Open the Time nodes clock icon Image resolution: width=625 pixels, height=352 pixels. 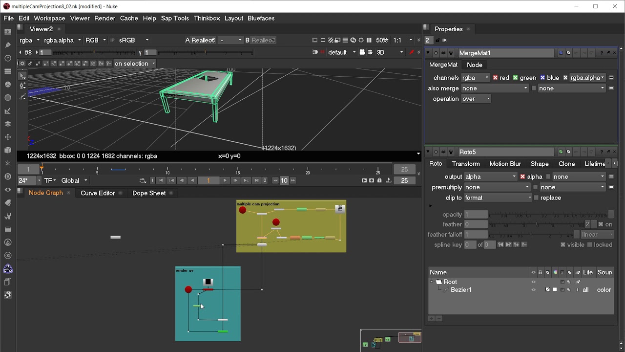tap(8, 58)
